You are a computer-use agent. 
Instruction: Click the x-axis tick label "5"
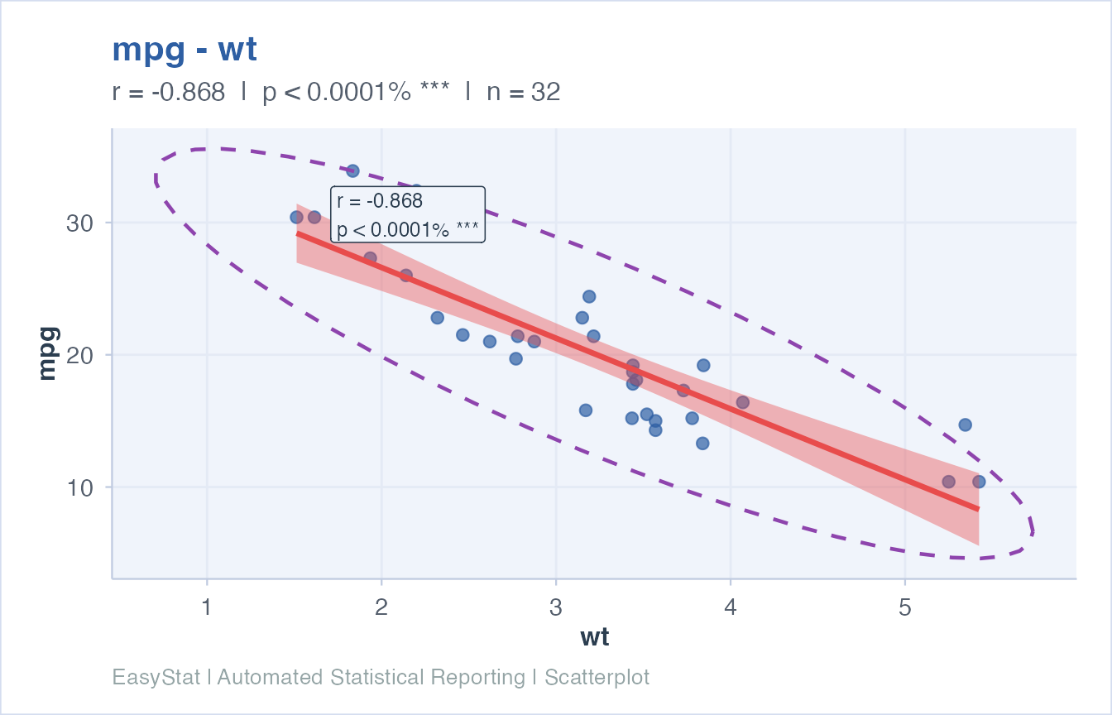[x=905, y=607]
